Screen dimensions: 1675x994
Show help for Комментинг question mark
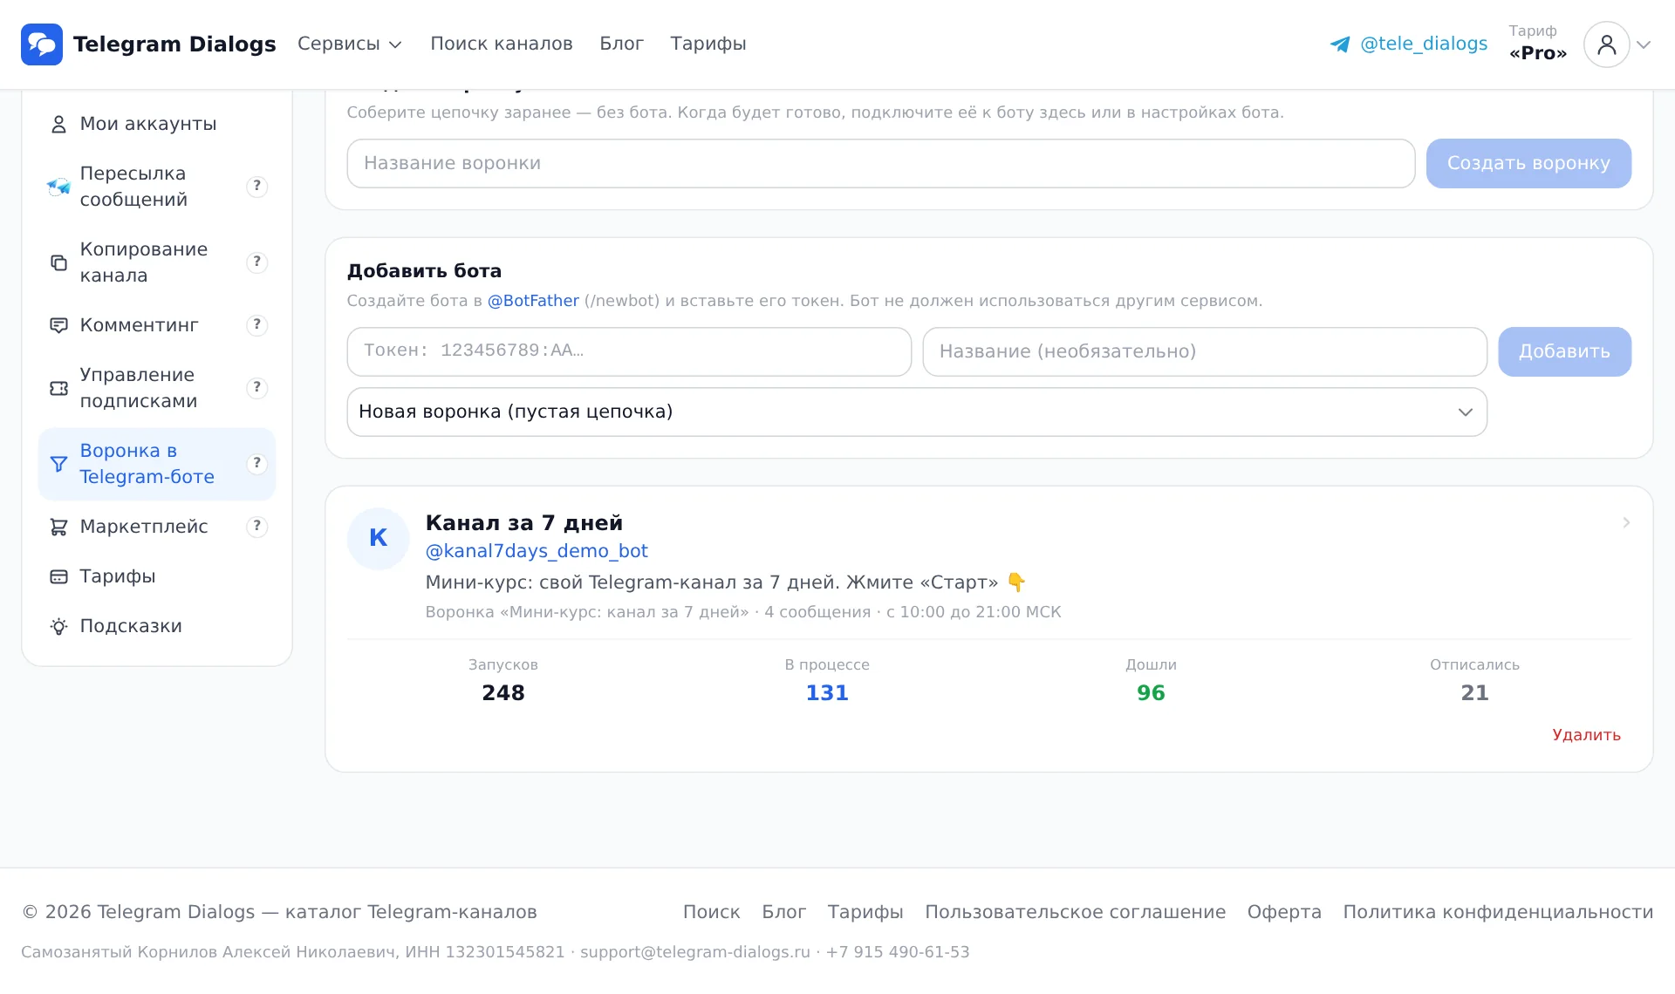pos(256,324)
